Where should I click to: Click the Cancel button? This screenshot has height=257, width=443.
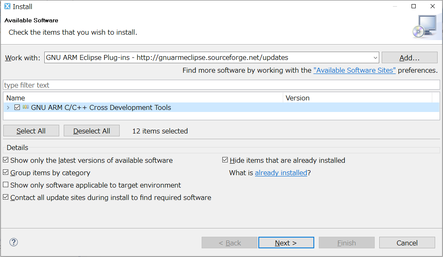click(x=407, y=243)
